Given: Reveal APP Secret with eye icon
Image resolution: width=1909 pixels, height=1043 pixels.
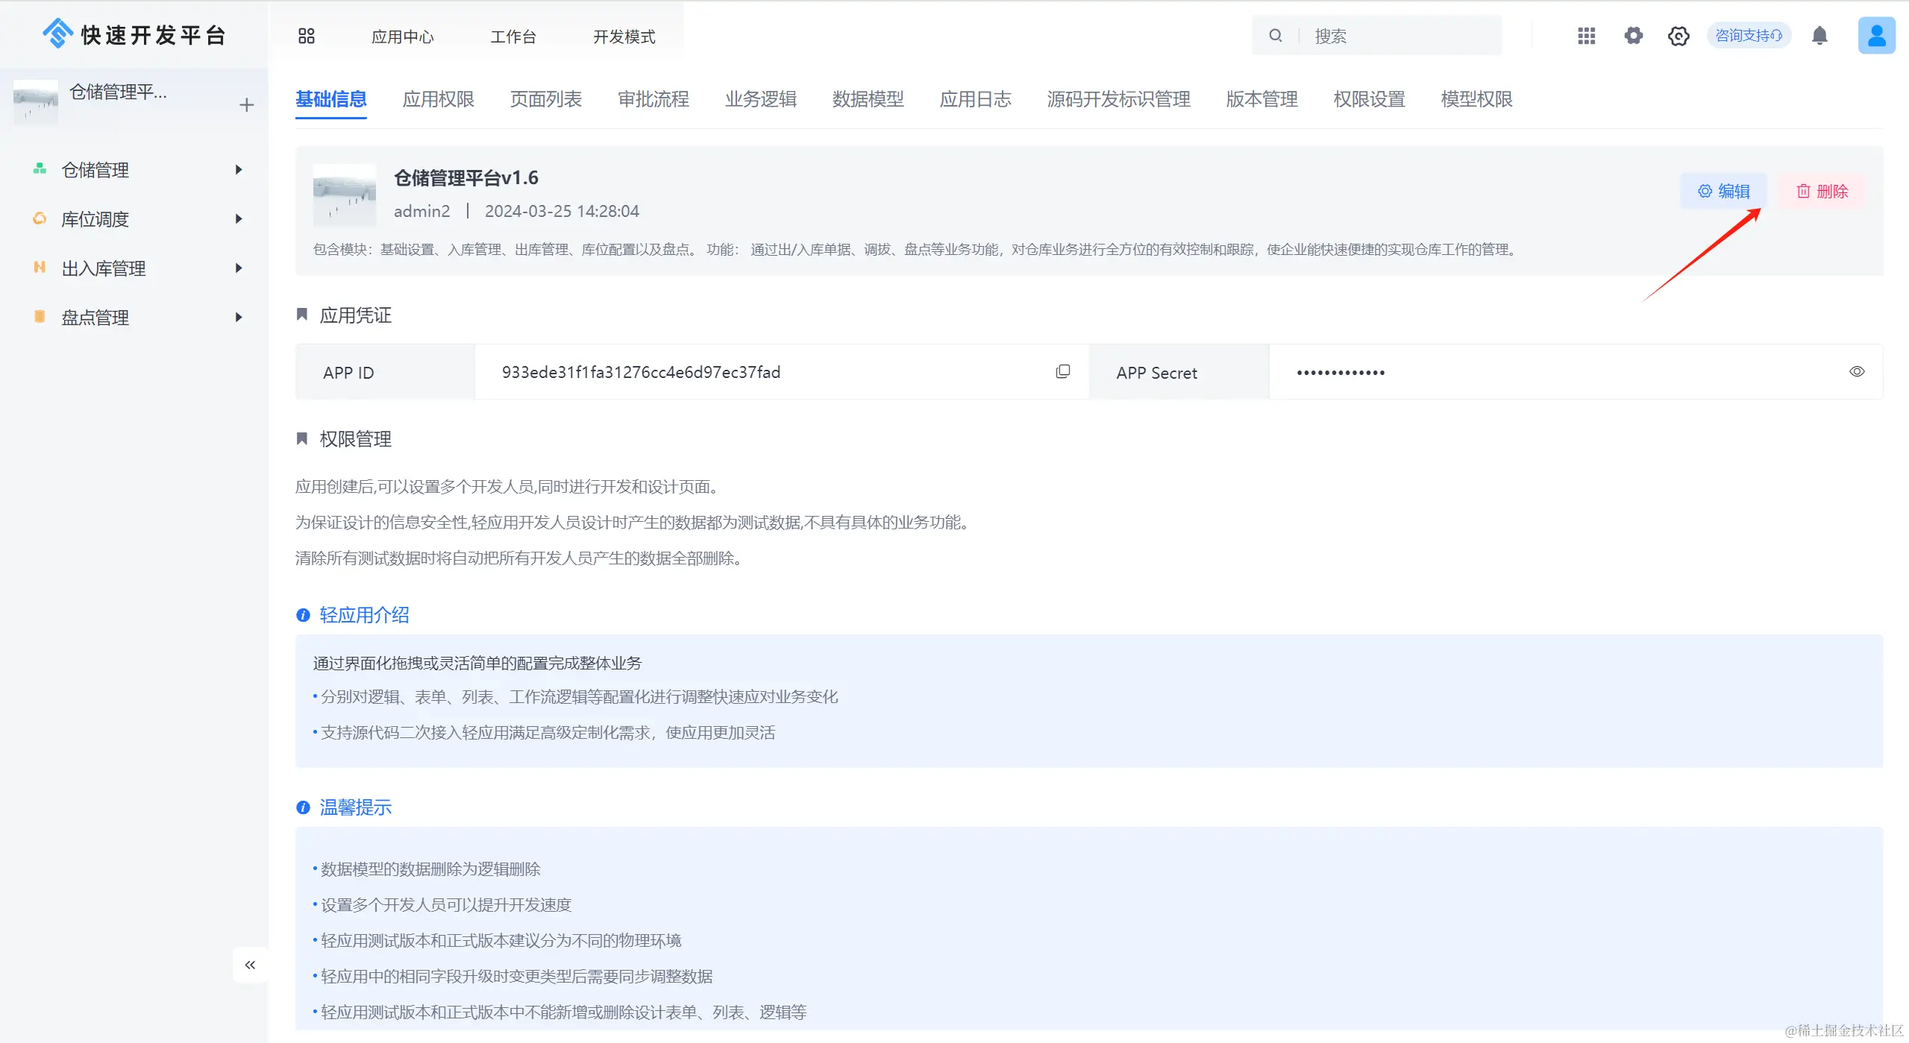Looking at the screenshot, I should pos(1857,371).
